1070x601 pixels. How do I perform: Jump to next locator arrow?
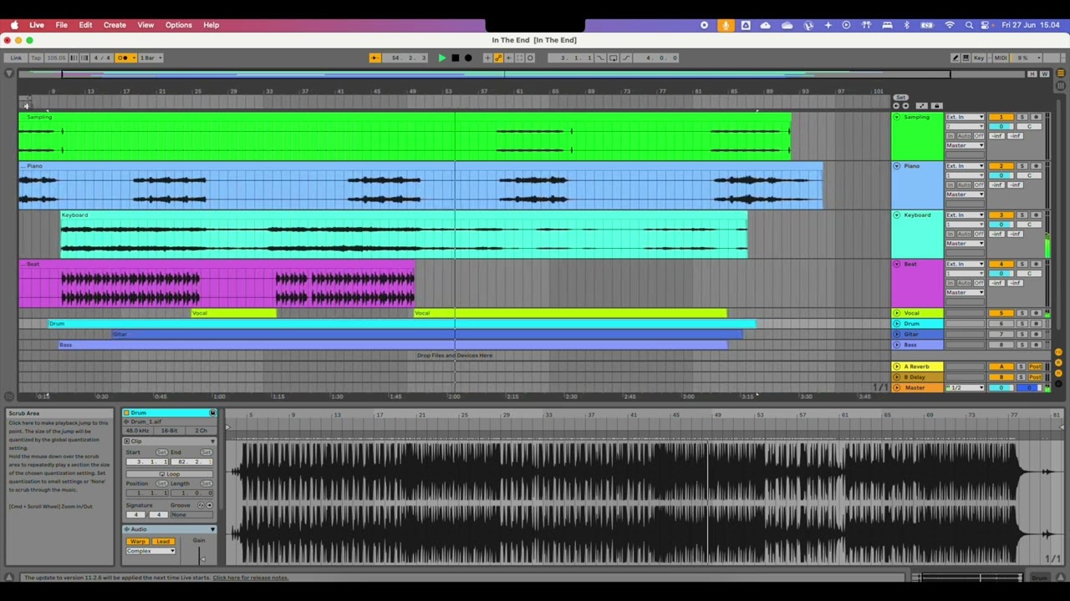[x=905, y=106]
